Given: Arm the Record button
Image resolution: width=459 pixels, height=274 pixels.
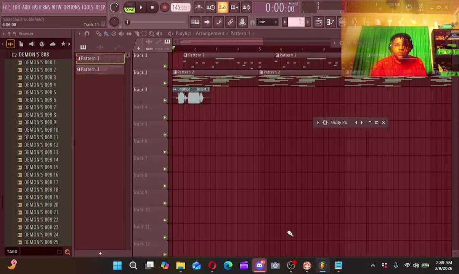Looking at the screenshot, I should point(164,7).
